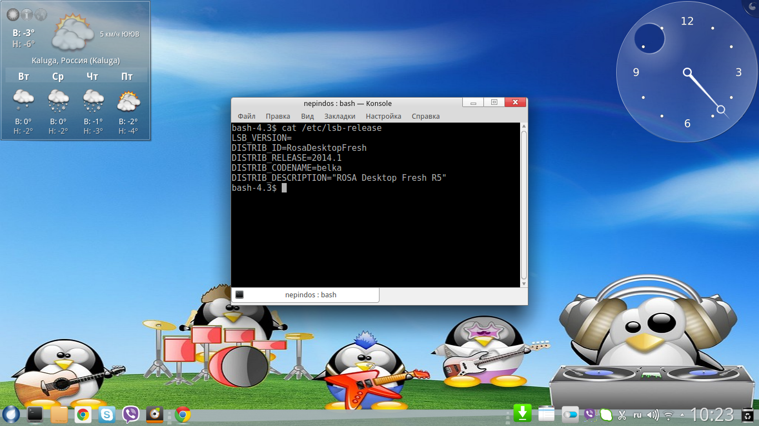Open the Chromium browser launcher with white background
This screenshot has width=759, height=426.
[x=83, y=414]
